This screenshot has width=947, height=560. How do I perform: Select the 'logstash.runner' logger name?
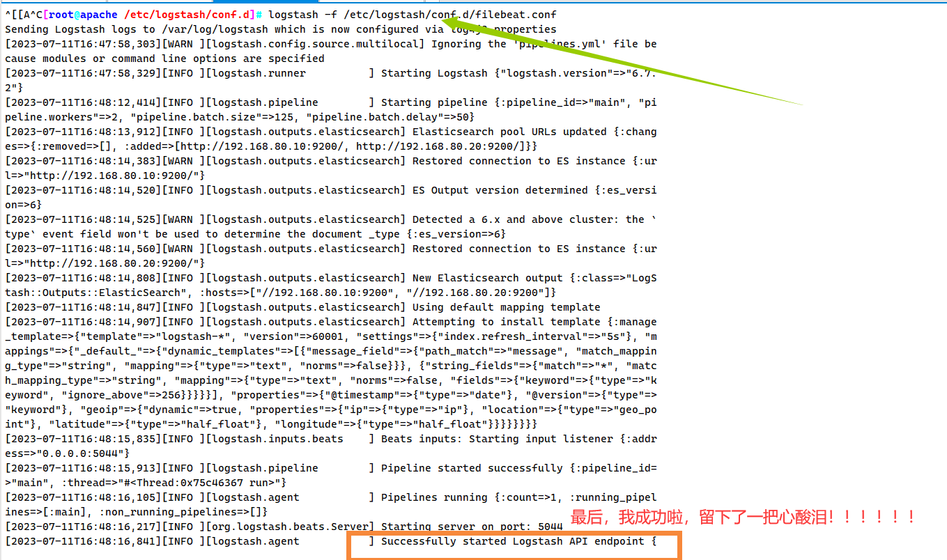[259, 73]
